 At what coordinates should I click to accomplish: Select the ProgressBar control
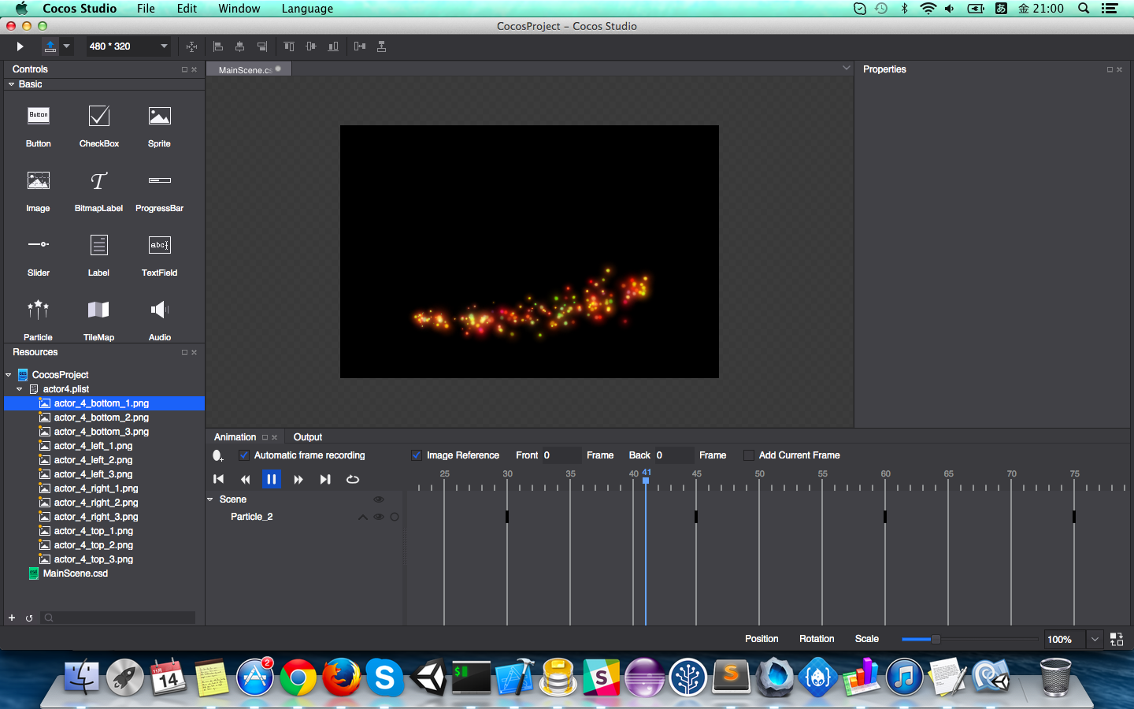pos(159,191)
